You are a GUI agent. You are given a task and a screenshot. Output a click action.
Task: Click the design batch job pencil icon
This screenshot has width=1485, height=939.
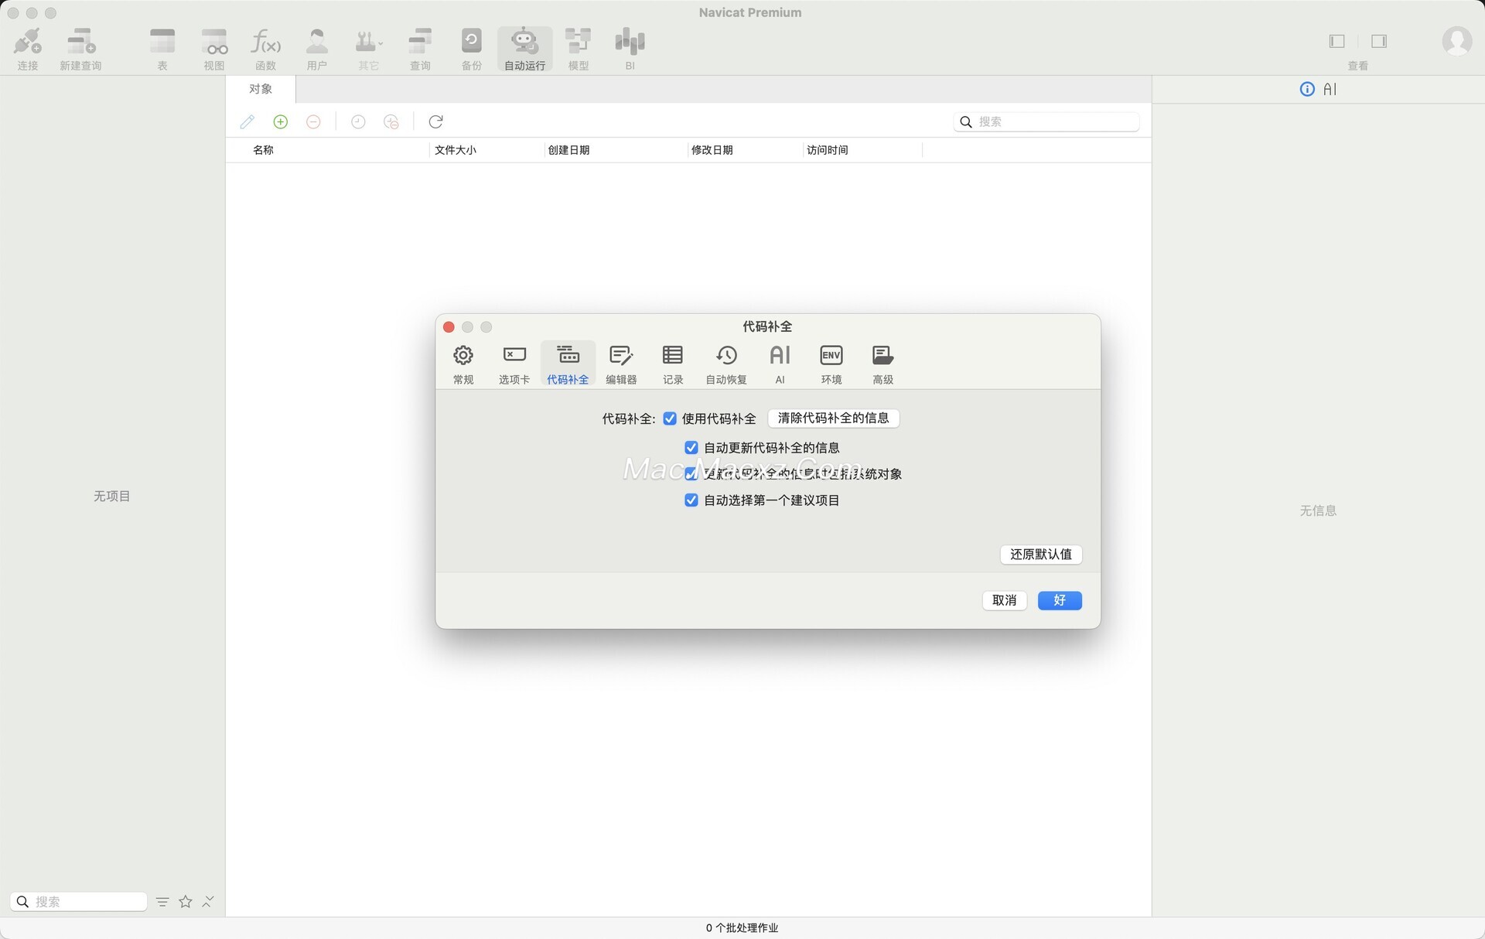[247, 121]
